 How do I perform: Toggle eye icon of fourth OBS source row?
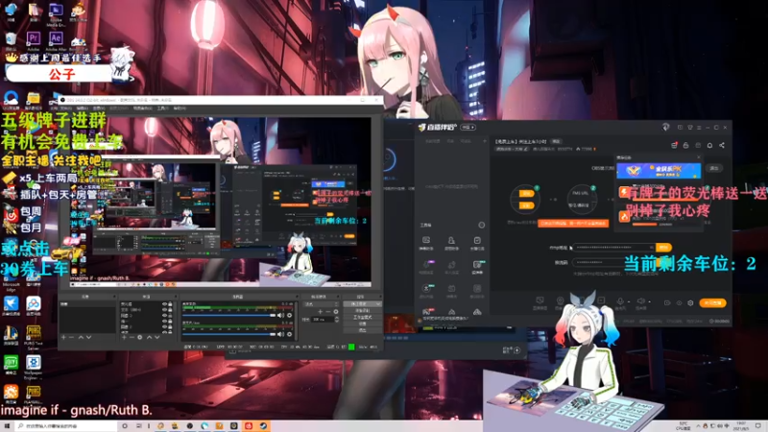click(164, 322)
